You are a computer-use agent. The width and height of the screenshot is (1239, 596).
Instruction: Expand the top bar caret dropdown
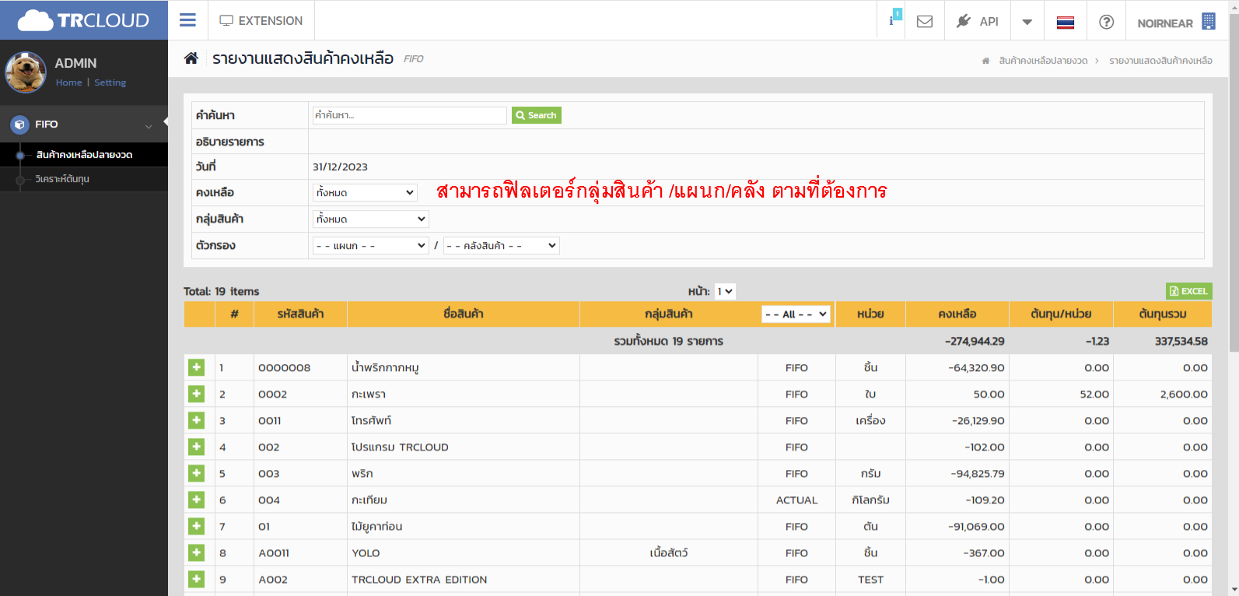coord(1027,22)
